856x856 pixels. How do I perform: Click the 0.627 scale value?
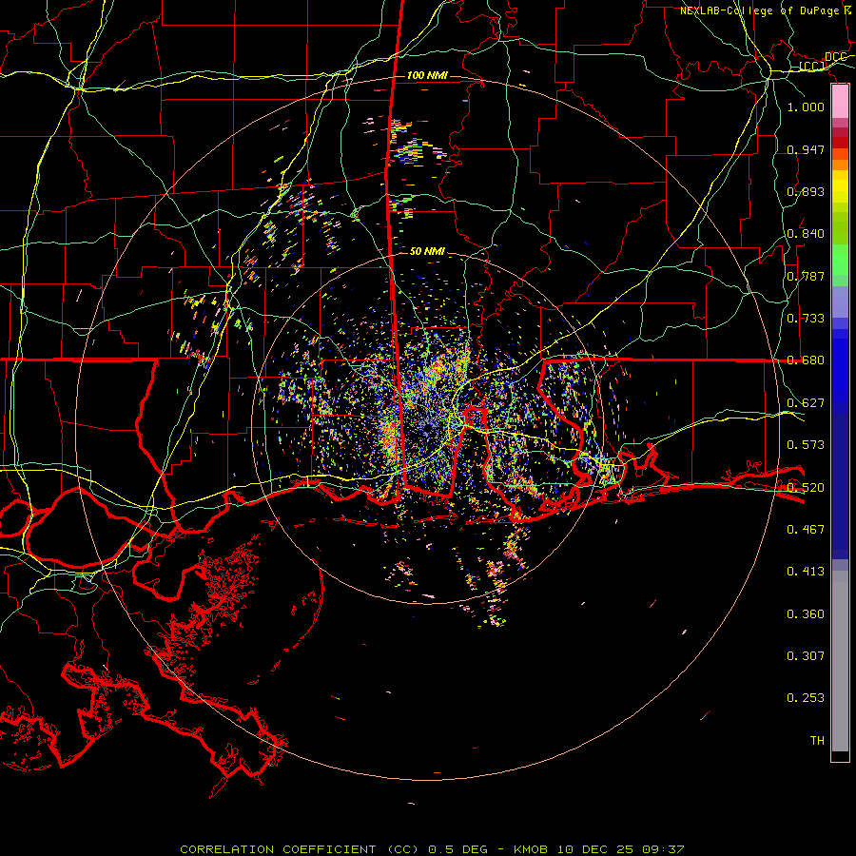[x=806, y=403]
